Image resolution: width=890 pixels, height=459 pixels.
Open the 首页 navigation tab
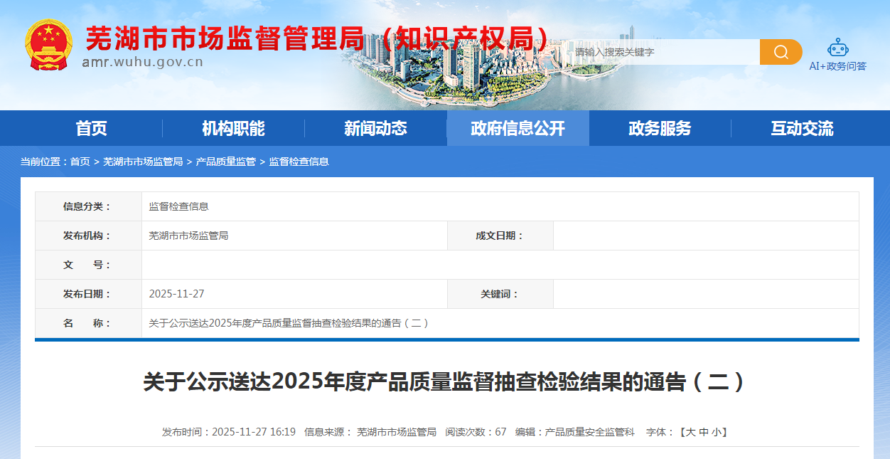pyautogui.click(x=91, y=129)
